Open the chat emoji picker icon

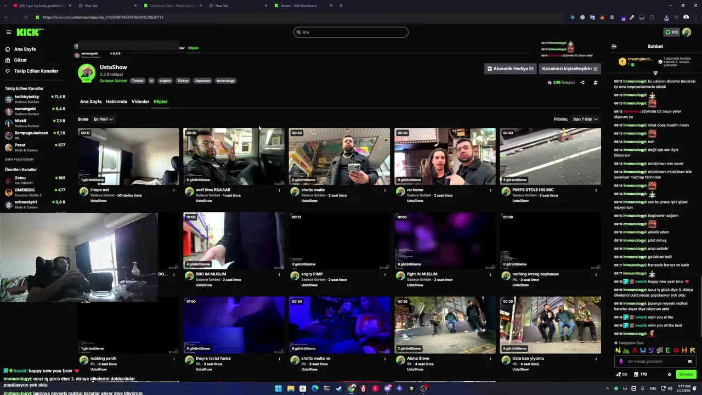(690, 362)
